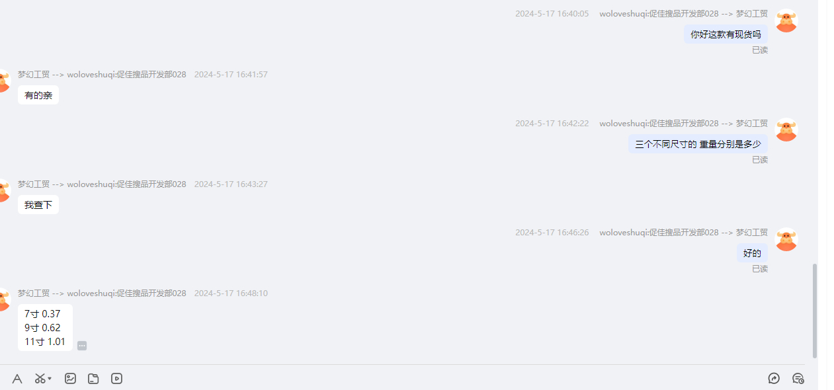
Task: Click the seller avatar beside 有的亲
Action: point(4,81)
